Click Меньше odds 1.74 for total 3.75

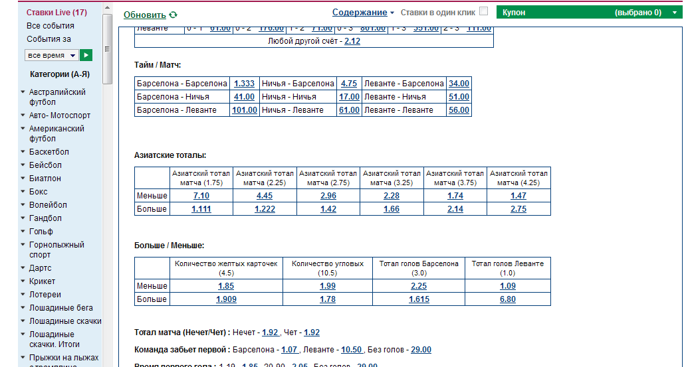point(455,196)
